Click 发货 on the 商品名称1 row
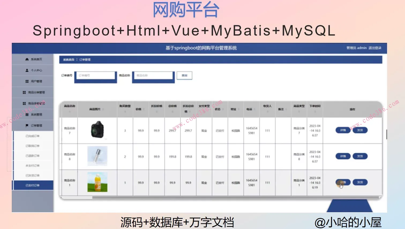The width and height of the screenshot is (405, 229). pyautogui.click(x=360, y=182)
